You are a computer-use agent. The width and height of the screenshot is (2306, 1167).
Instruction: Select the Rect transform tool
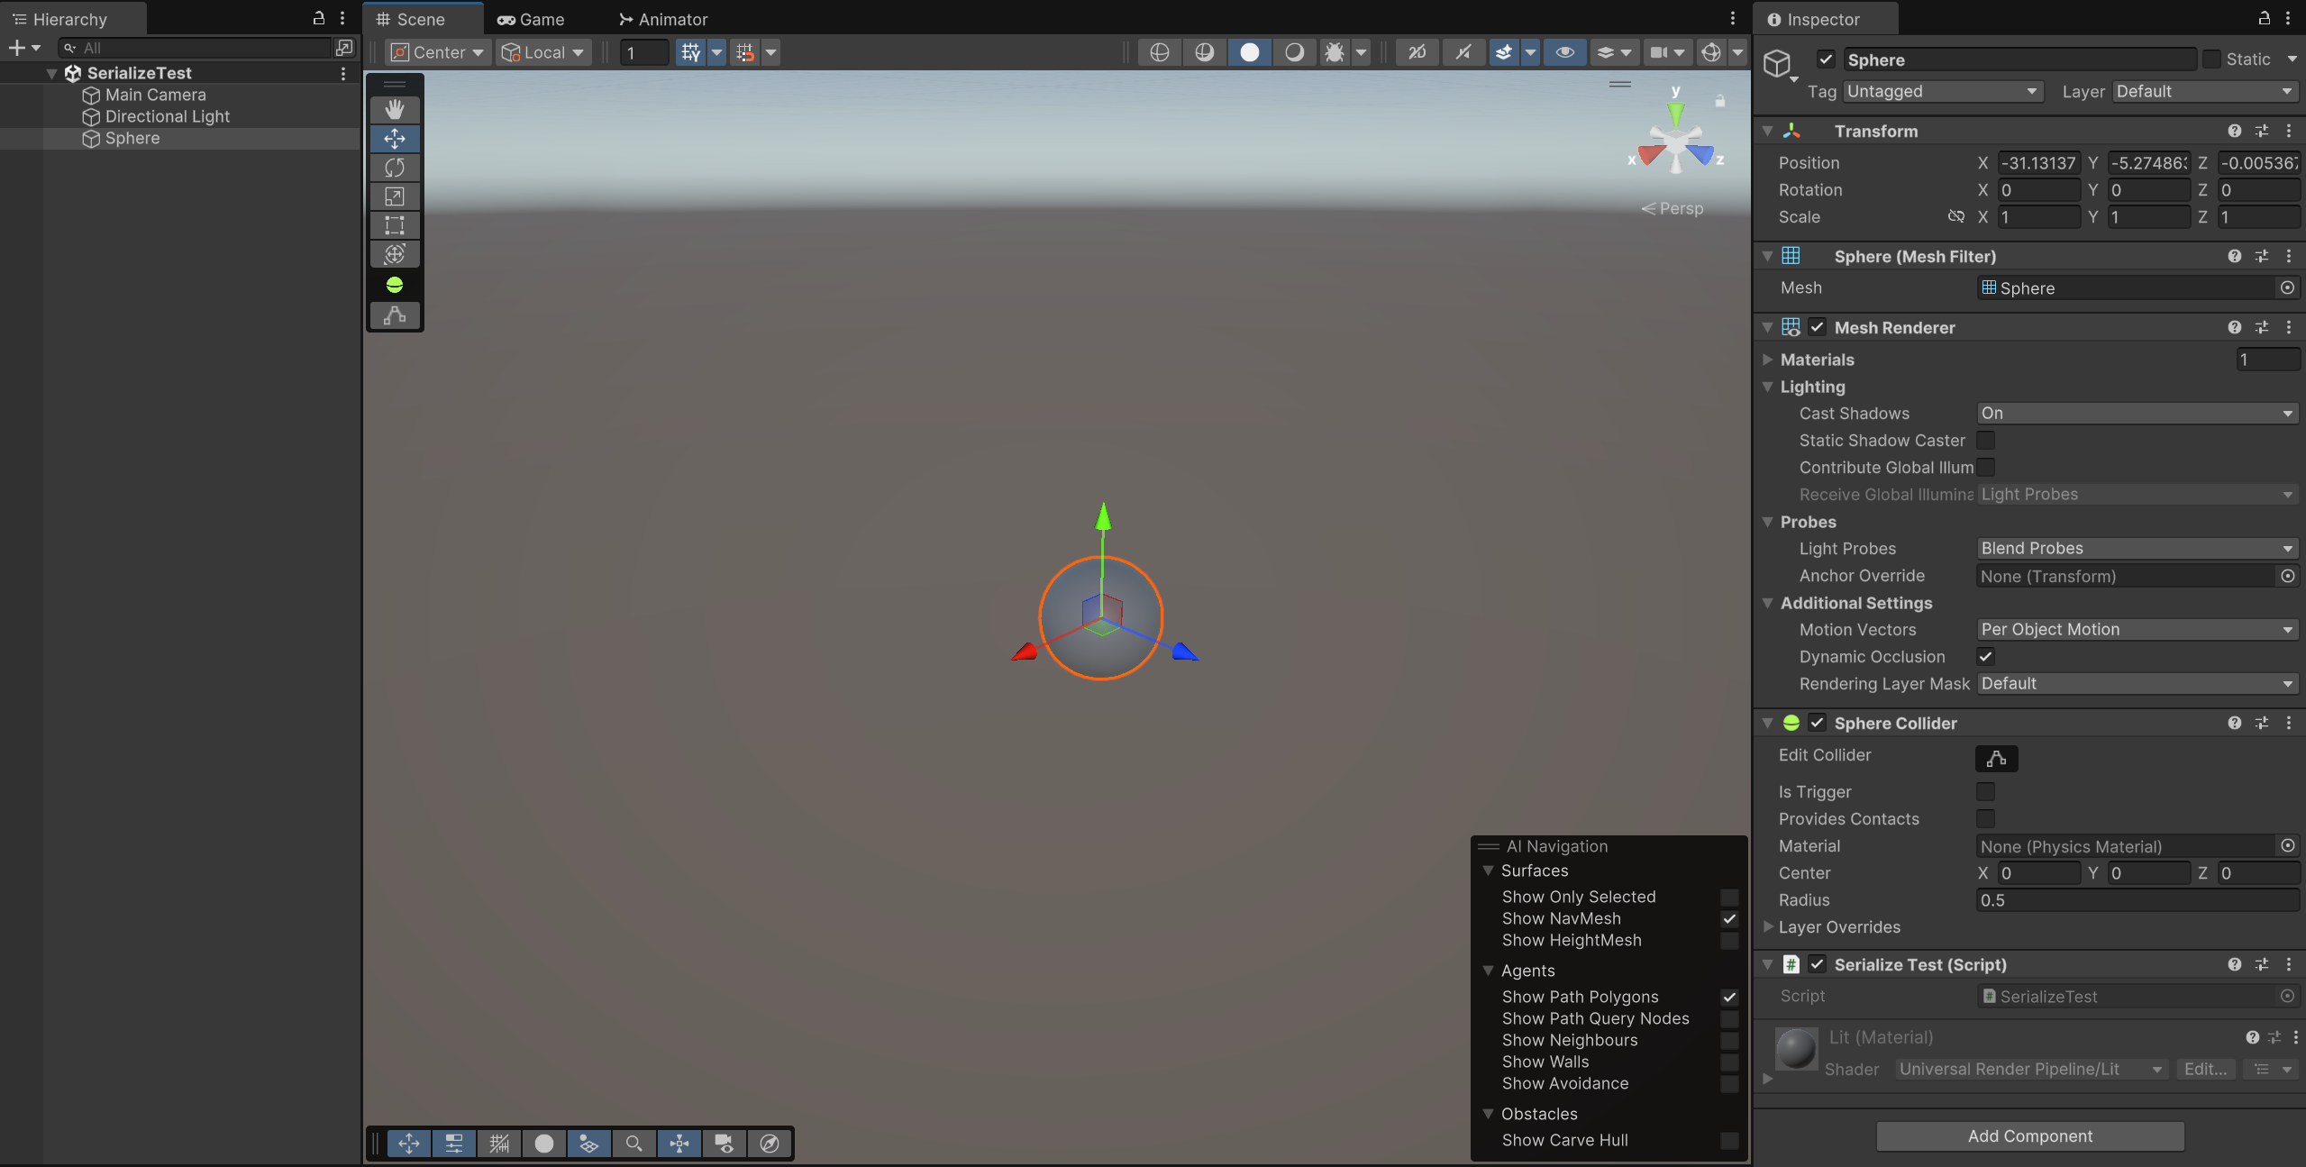coord(394,225)
